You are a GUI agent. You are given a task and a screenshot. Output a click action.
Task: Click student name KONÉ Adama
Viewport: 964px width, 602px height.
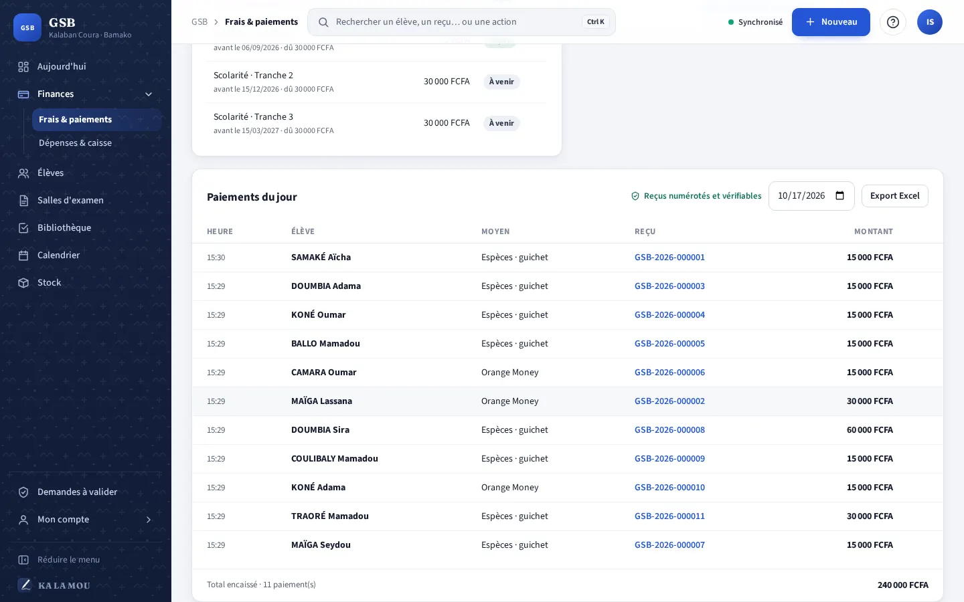(318, 488)
